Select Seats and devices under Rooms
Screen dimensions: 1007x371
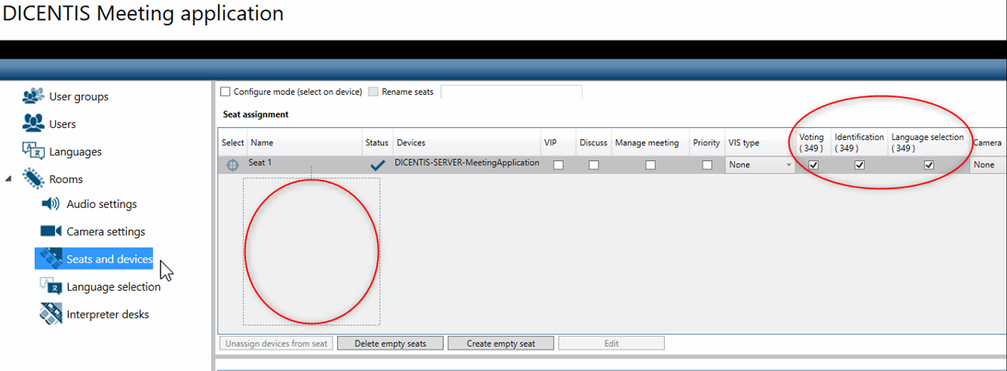click(110, 259)
